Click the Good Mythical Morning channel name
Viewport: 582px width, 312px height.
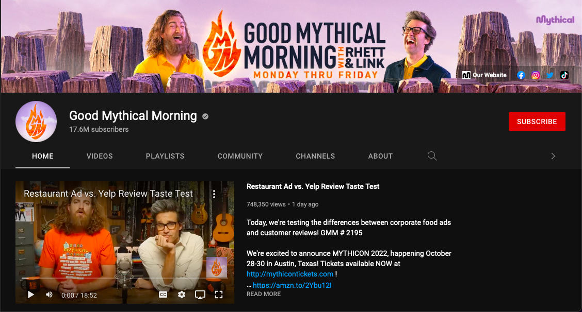(x=133, y=116)
